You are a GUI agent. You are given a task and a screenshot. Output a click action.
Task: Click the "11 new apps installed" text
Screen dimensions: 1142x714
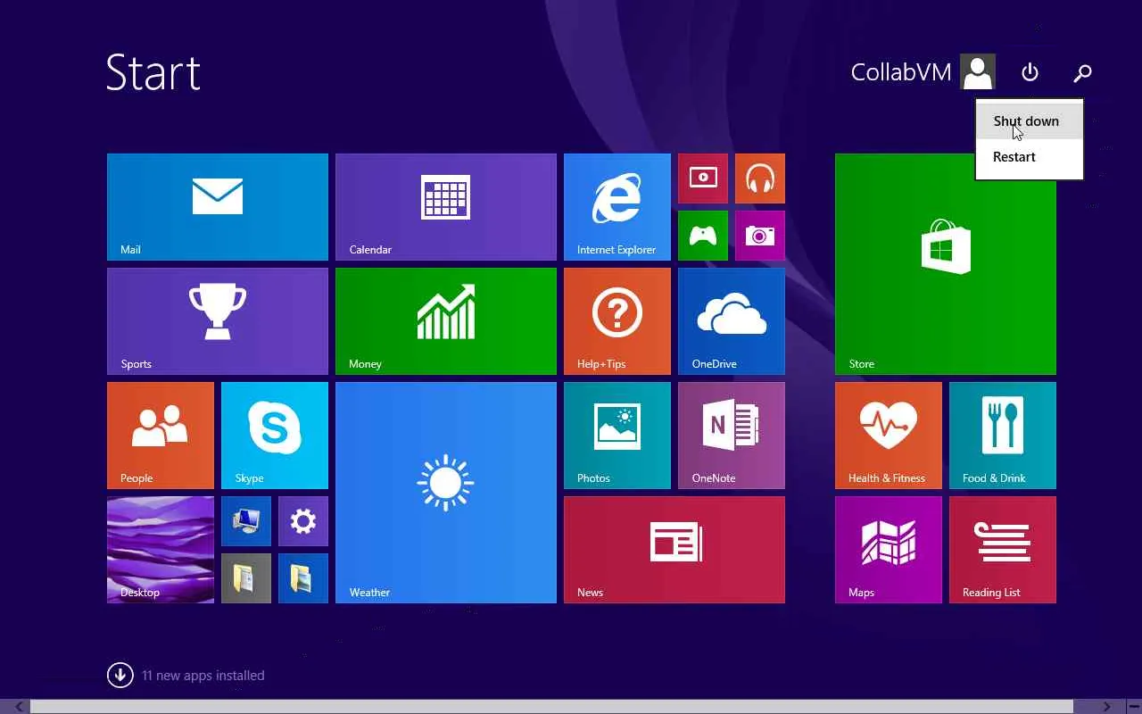point(203,676)
